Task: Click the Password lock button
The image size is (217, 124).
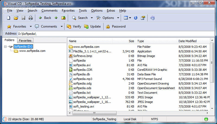Action: pyautogui.click(x=116, y=26)
